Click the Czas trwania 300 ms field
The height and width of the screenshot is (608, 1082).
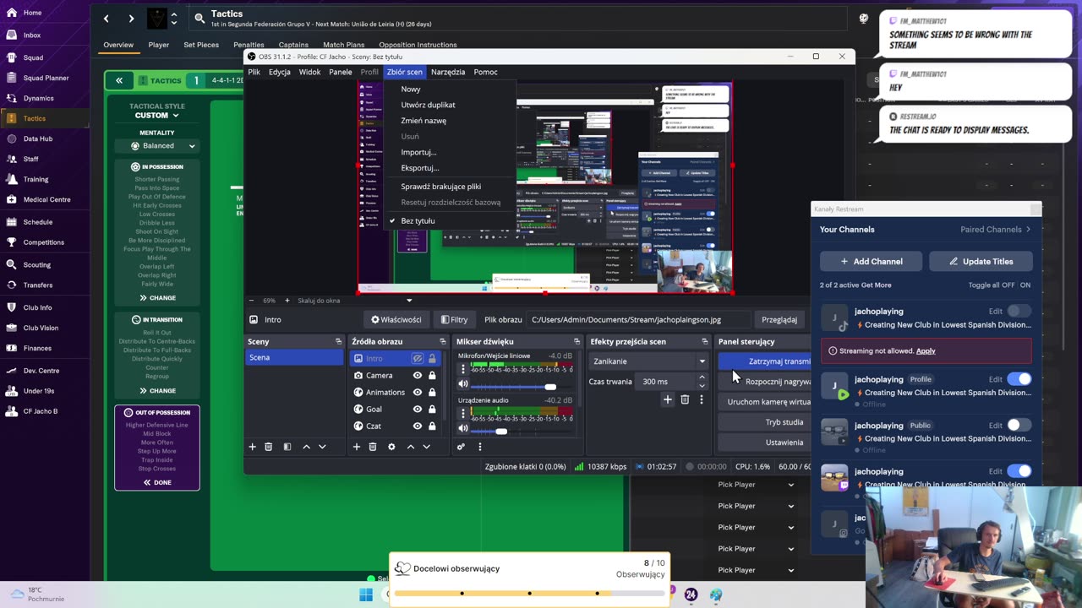tap(665, 382)
